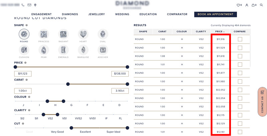Screen dimensions: 267x136
Task: Select the Asscher shape icon
Action: tap(103, 50)
